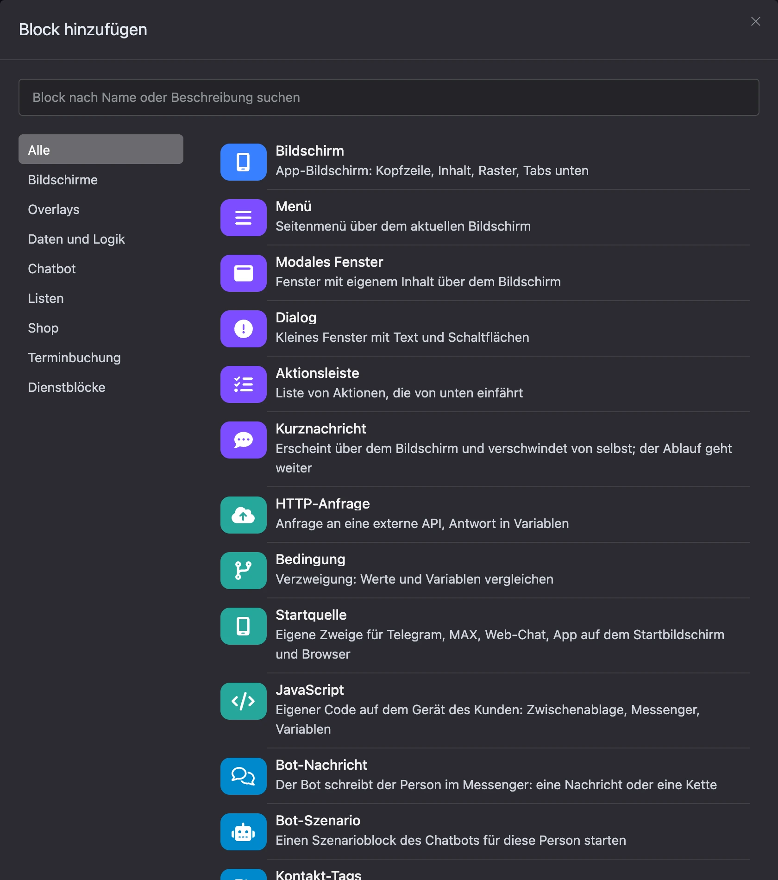Choose the Menü block icon

coord(243,218)
